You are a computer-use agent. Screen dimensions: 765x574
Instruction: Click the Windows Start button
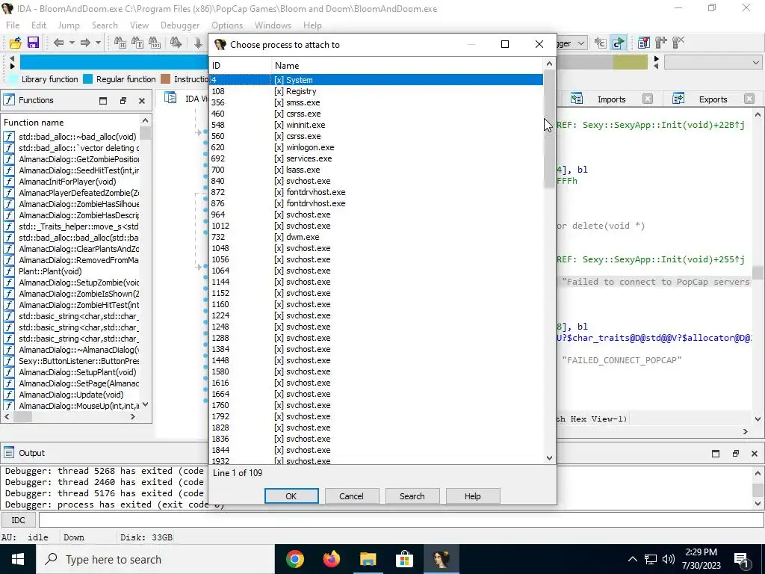(18, 559)
